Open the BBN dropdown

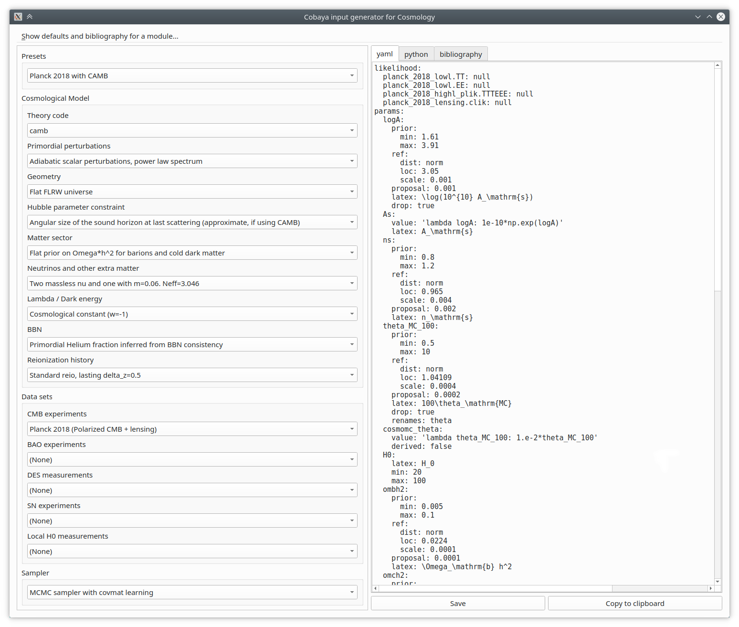pyautogui.click(x=192, y=344)
